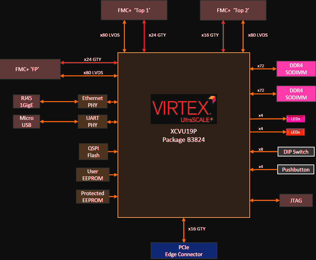Image resolution: width=316 pixels, height=260 pixels.
Task: Click the Package B3824 text
Action: 183,139
